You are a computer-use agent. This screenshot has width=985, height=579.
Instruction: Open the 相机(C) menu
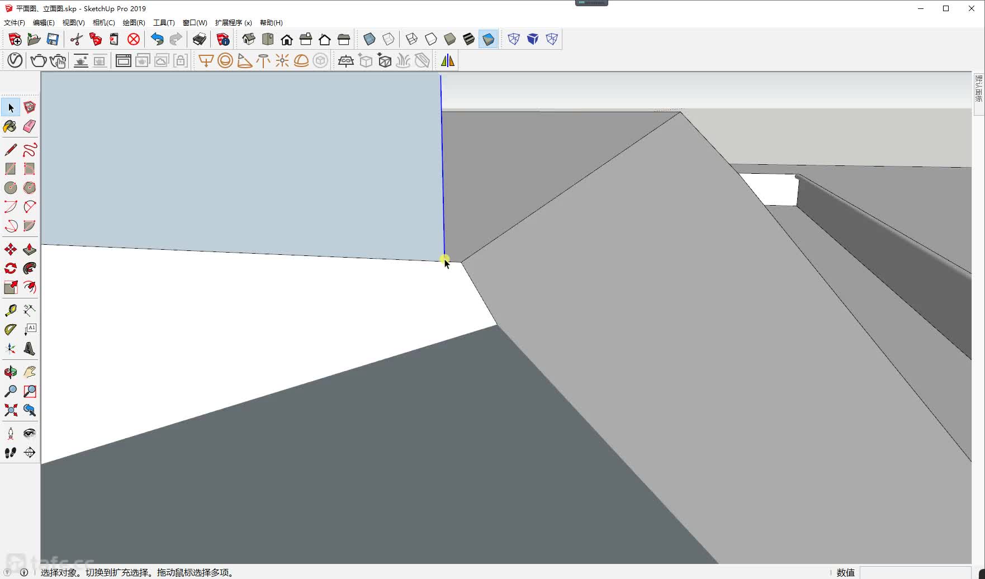[103, 23]
